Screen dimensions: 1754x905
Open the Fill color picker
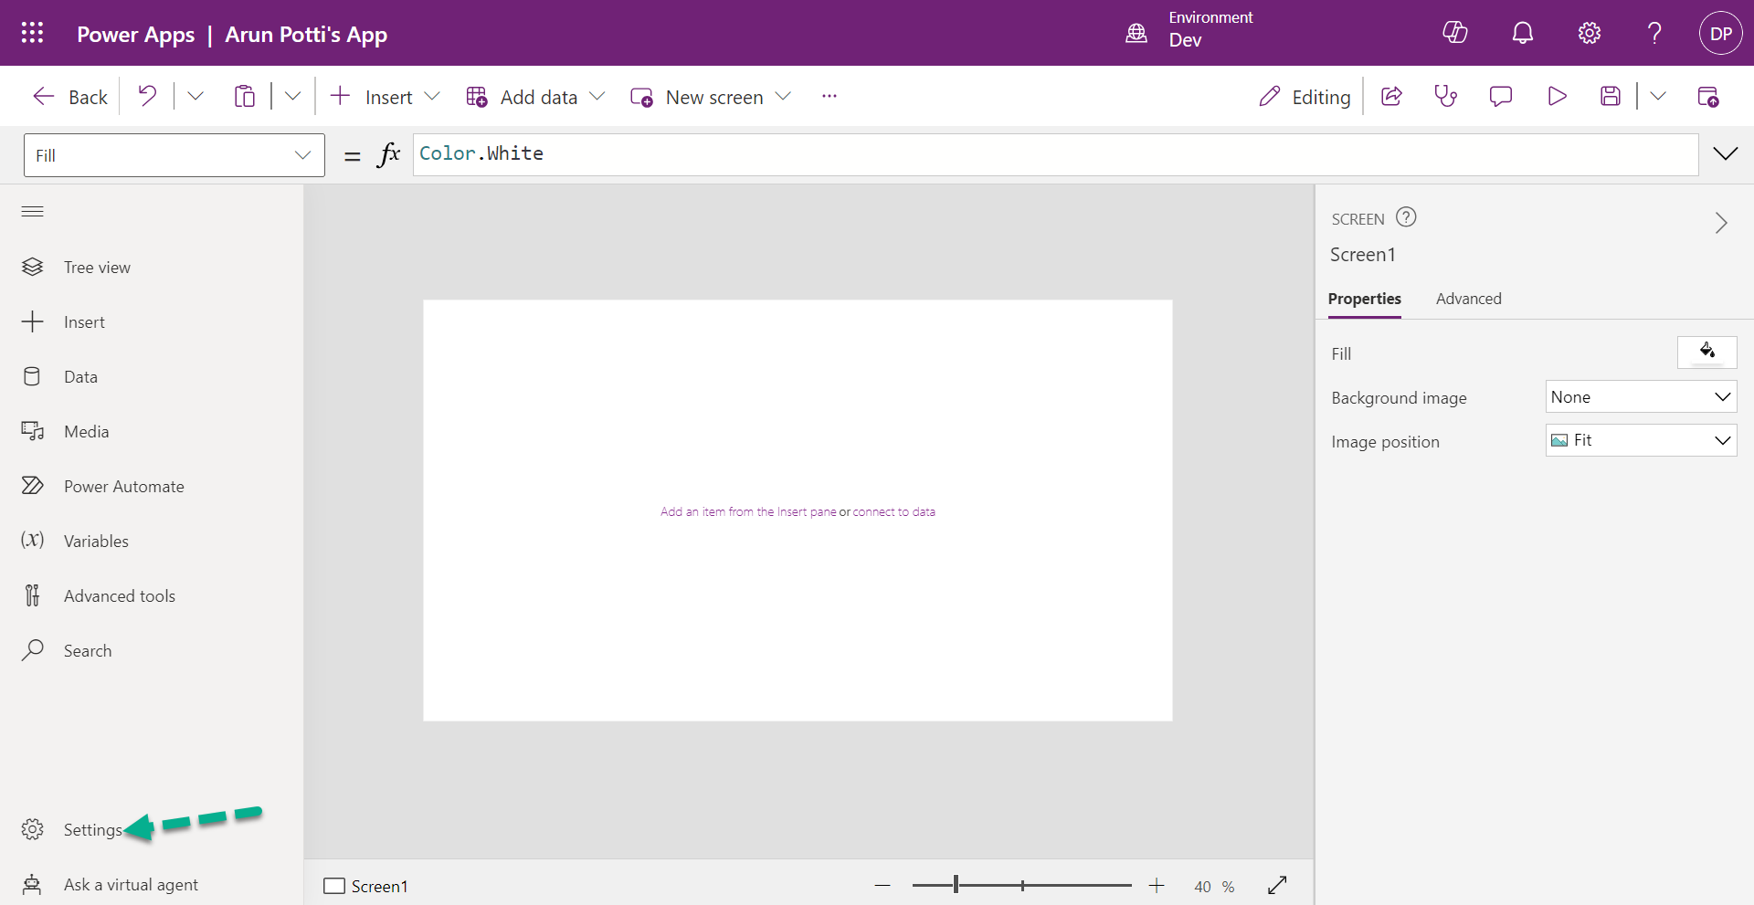[1706, 353]
